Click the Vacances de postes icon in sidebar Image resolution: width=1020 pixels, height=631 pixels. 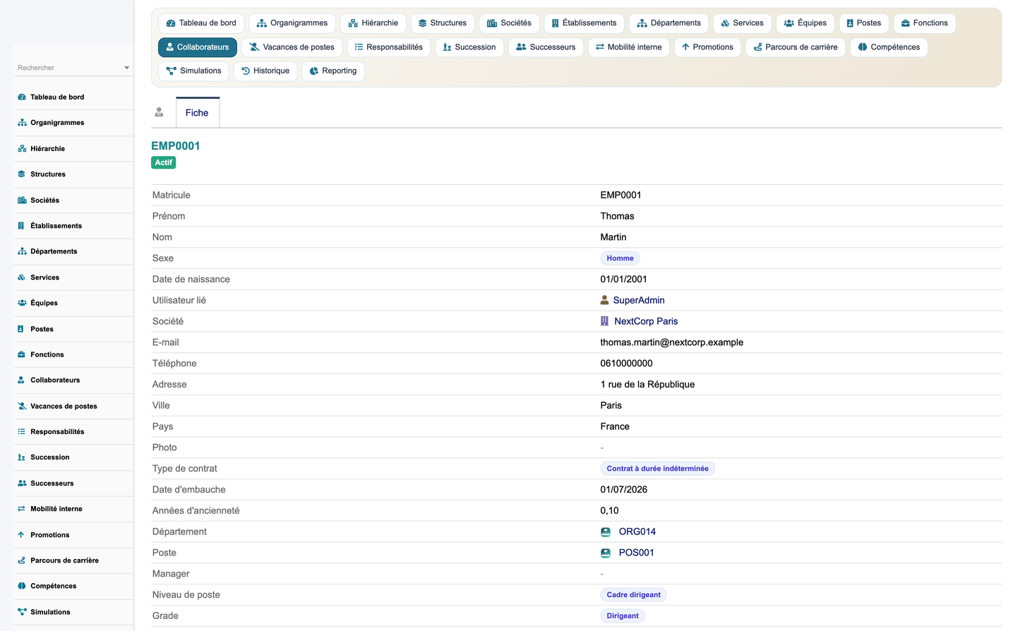click(x=22, y=406)
